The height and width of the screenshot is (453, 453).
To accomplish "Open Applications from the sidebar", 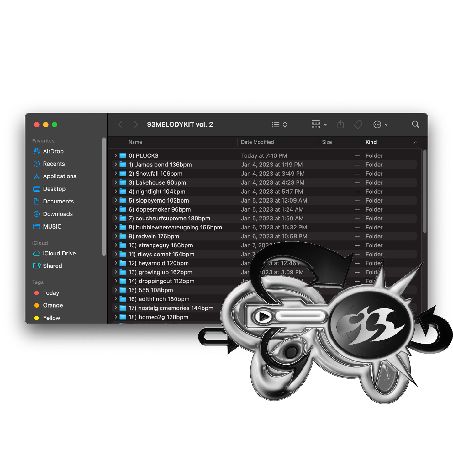I will click(x=59, y=176).
